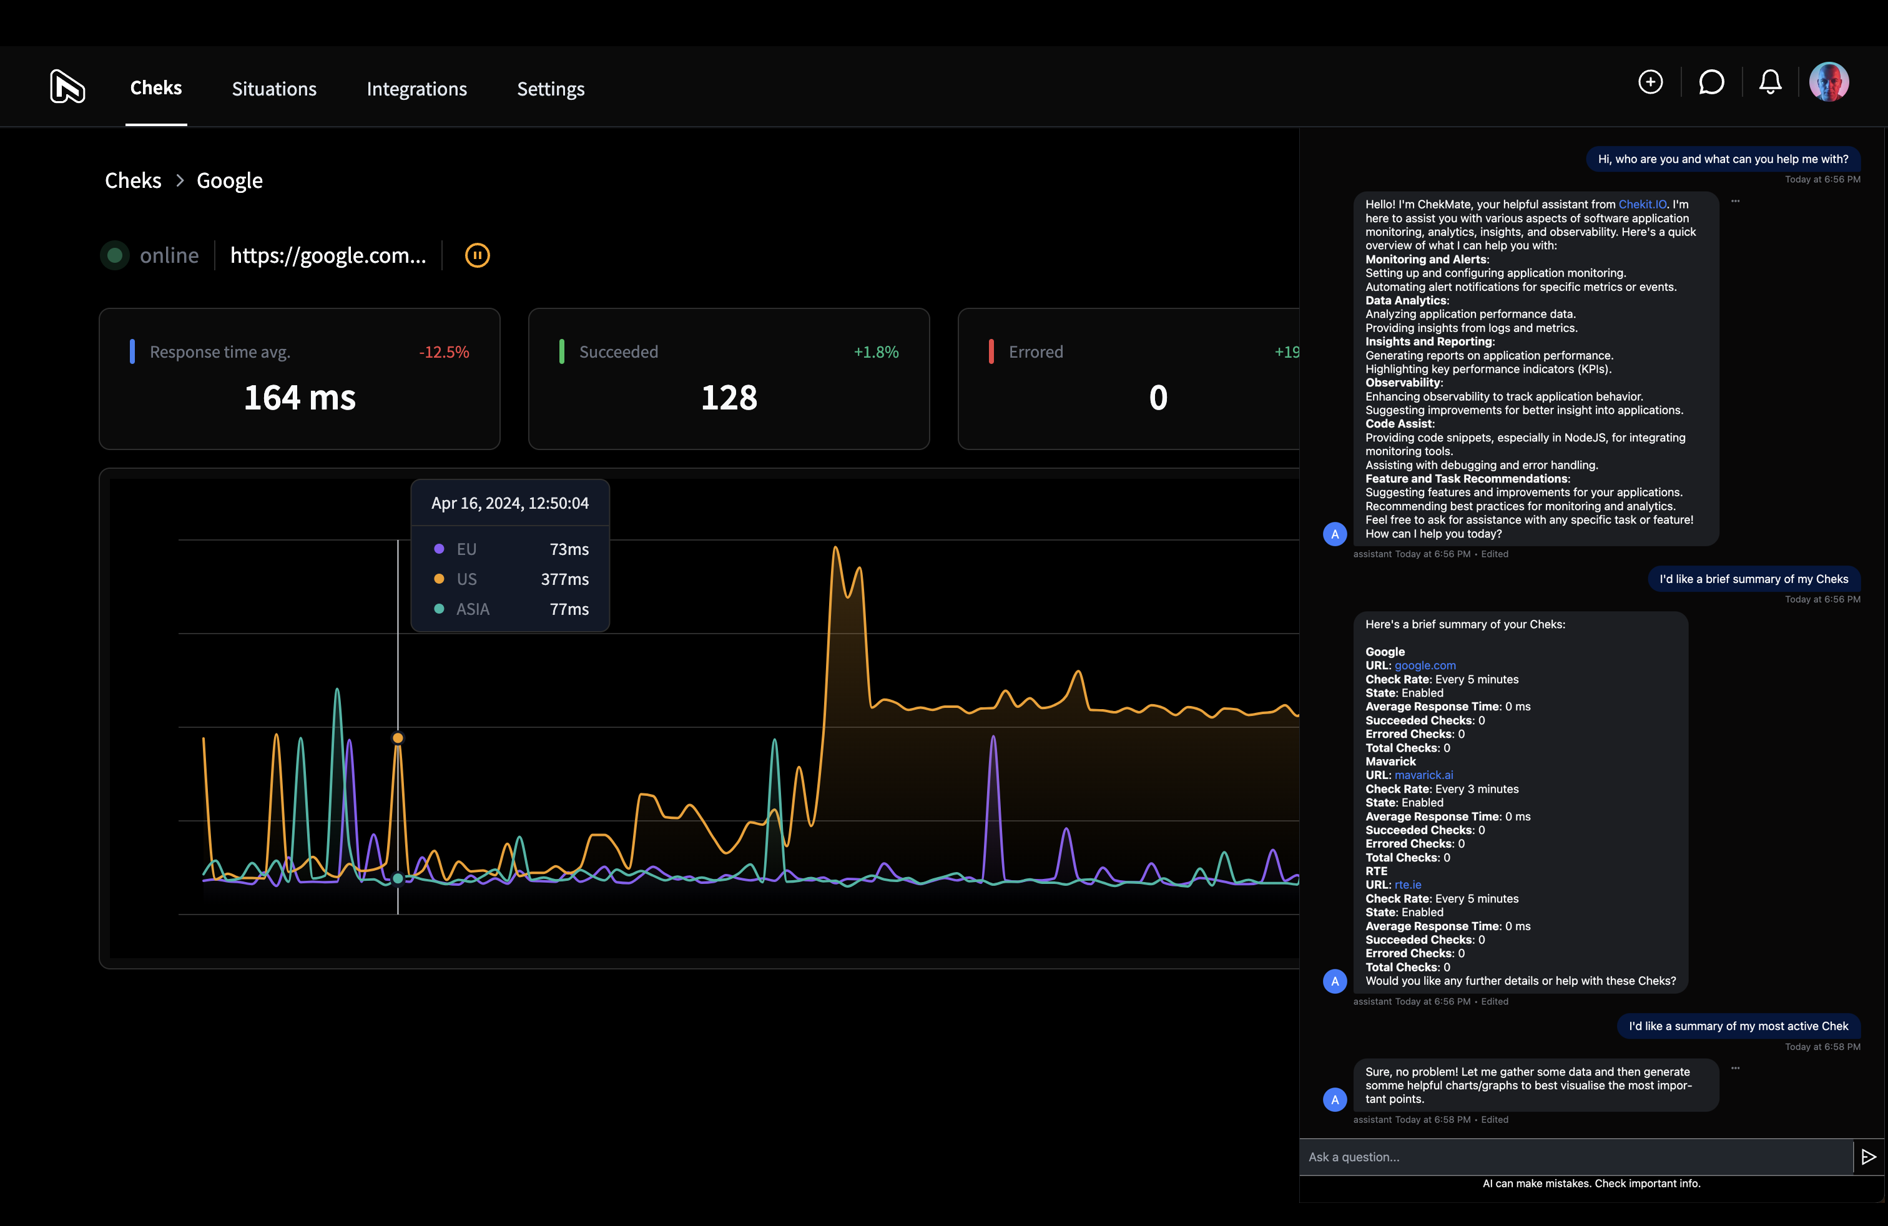This screenshot has height=1226, width=1888.
Task: Open the chat bubble icon
Action: coord(1711,82)
